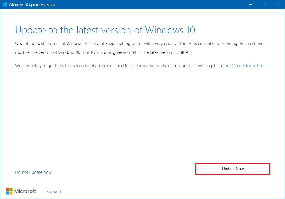Click empty blue title bar area

[x=148, y=4]
